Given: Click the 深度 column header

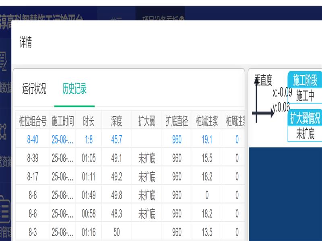Looking at the screenshot, I should click(116, 121).
